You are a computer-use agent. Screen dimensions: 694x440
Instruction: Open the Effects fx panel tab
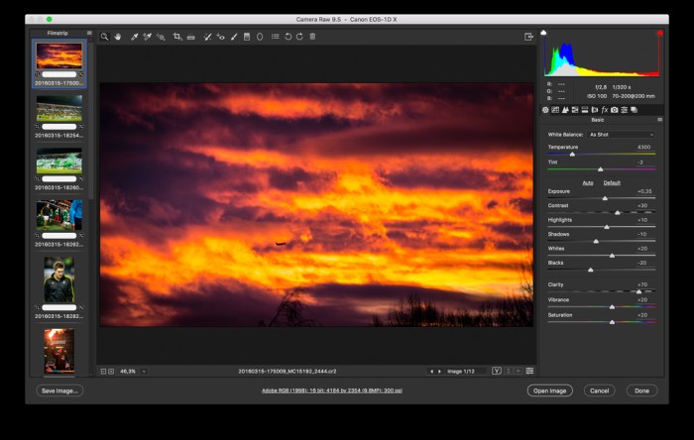pyautogui.click(x=604, y=110)
